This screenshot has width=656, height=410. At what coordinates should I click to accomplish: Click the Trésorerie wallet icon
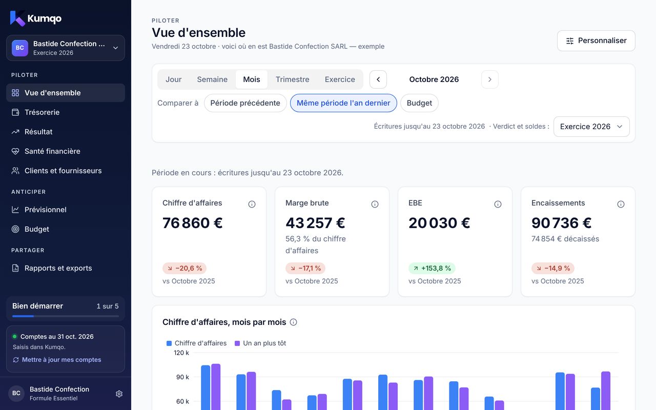pos(15,112)
